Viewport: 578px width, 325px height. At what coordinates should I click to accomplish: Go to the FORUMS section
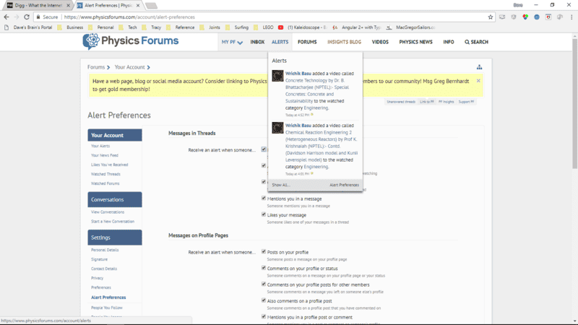point(307,42)
